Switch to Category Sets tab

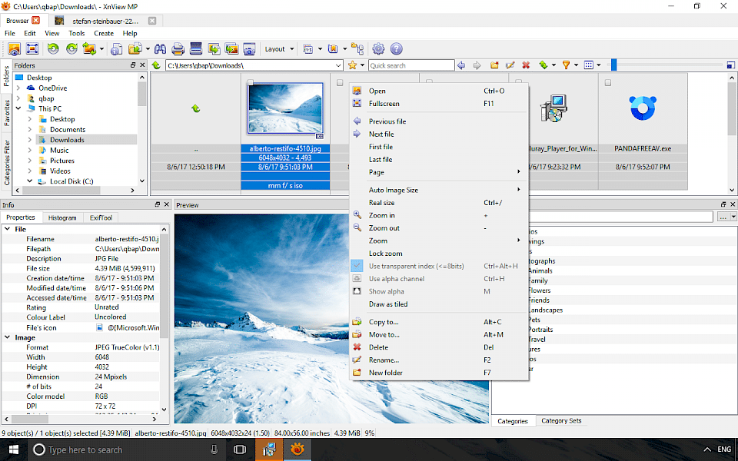[561, 420]
